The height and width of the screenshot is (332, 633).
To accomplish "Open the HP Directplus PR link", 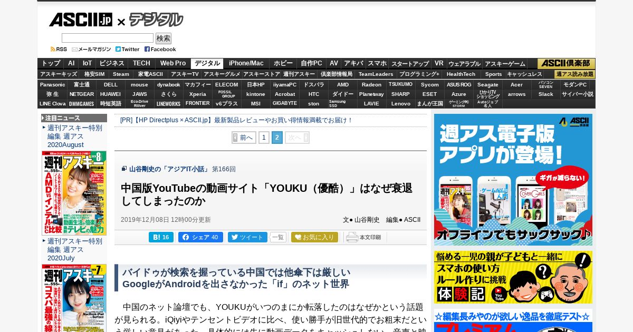I will pos(236,120).
